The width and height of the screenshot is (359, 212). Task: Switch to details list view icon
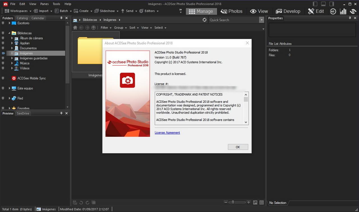(262, 202)
